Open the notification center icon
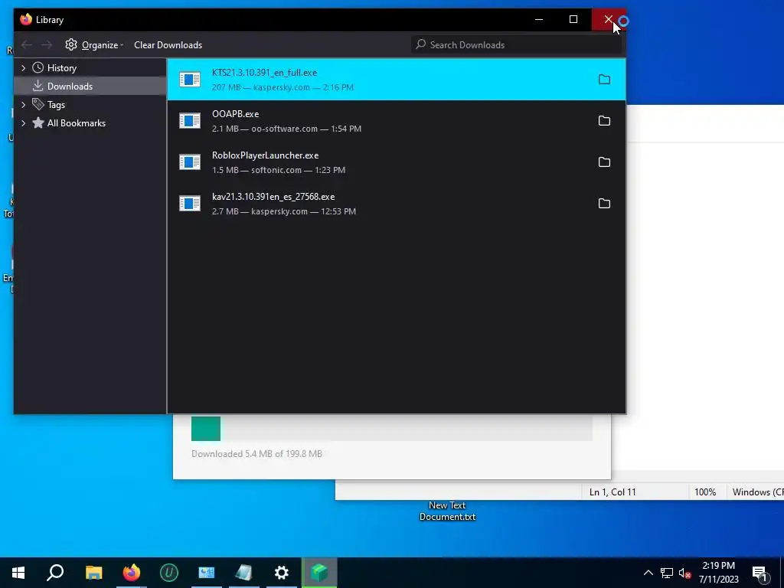The width and height of the screenshot is (784, 588). coord(759,573)
